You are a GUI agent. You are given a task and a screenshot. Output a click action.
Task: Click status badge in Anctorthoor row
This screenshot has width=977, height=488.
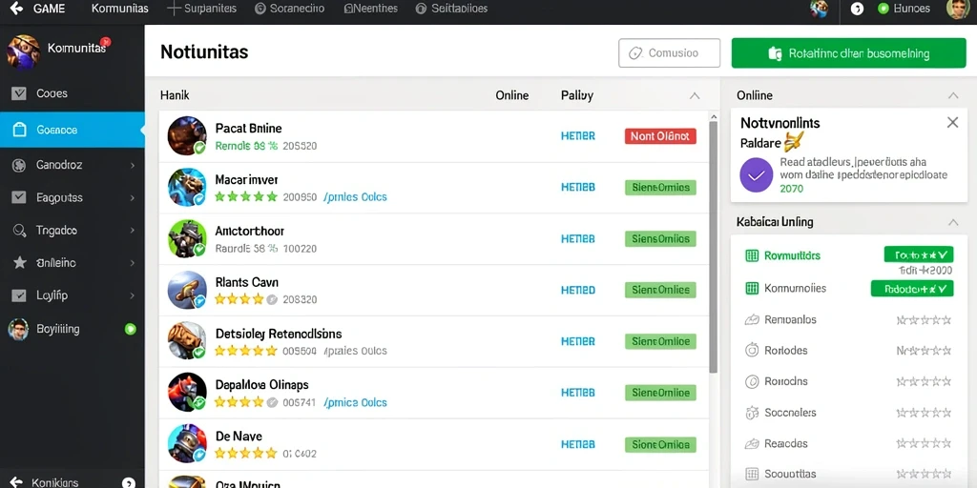pyautogui.click(x=660, y=238)
